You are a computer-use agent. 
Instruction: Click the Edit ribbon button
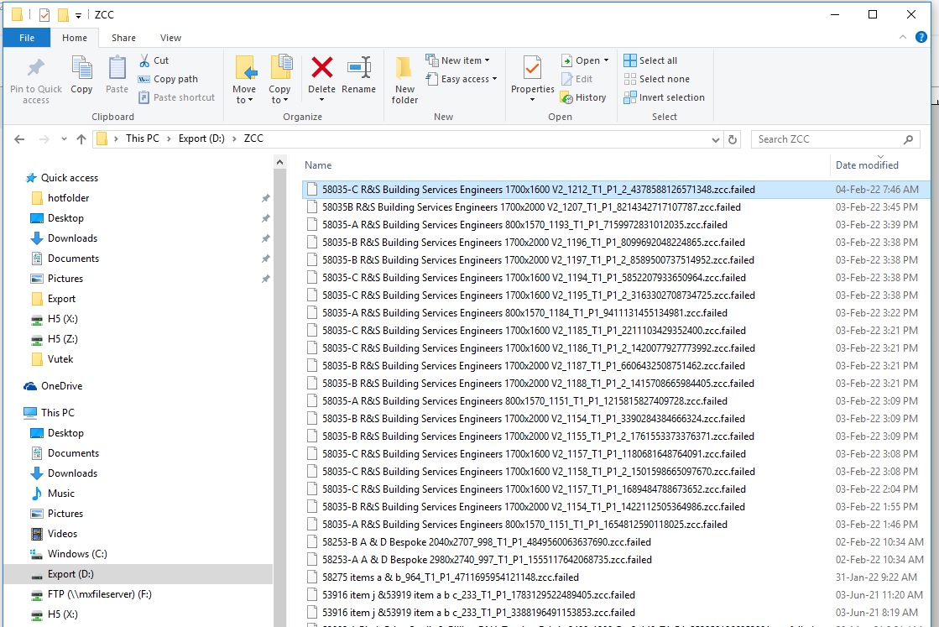tap(576, 79)
